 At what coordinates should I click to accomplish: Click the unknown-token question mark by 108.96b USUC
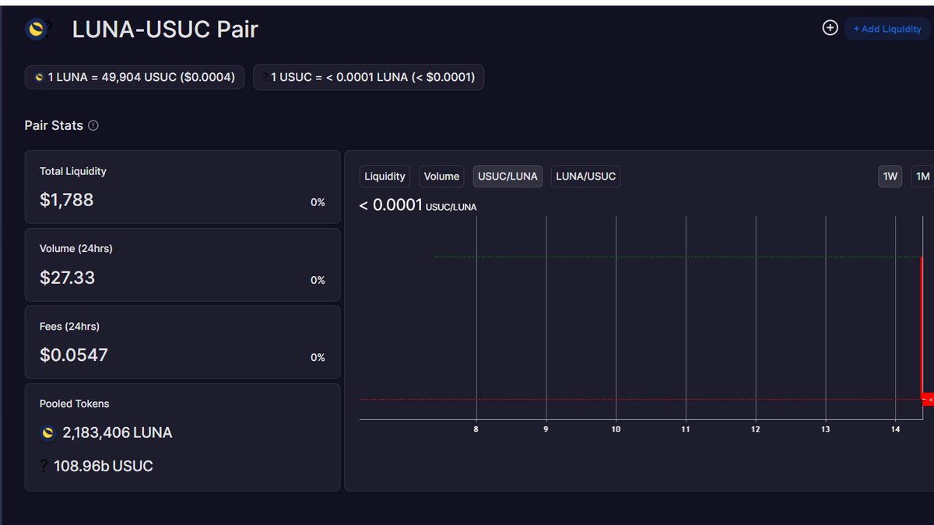pos(44,466)
